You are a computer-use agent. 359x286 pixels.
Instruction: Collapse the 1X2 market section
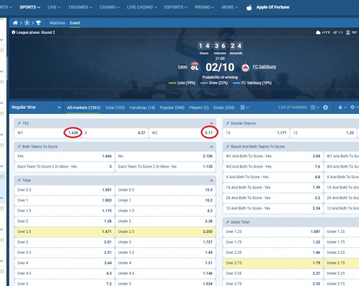[x=211, y=123]
